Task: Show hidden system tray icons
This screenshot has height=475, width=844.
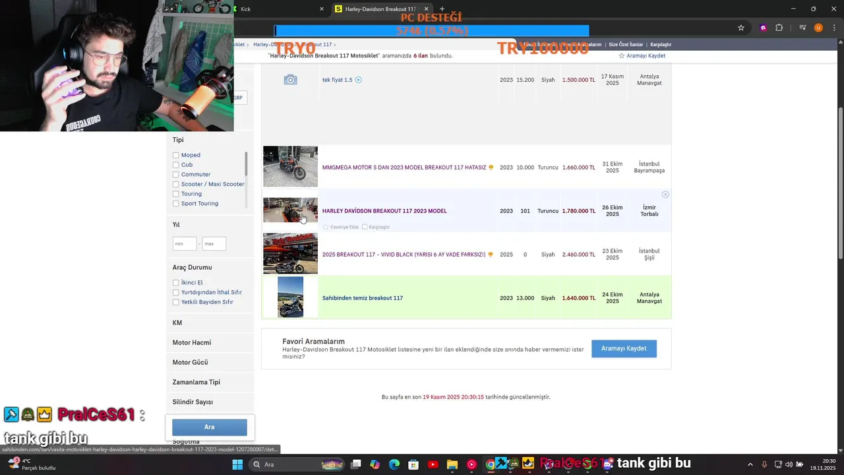Action: pos(750,464)
